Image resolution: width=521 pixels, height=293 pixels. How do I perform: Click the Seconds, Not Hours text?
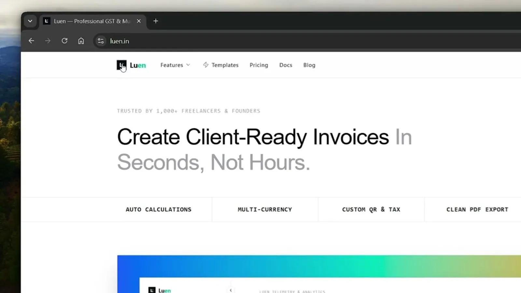point(214,162)
